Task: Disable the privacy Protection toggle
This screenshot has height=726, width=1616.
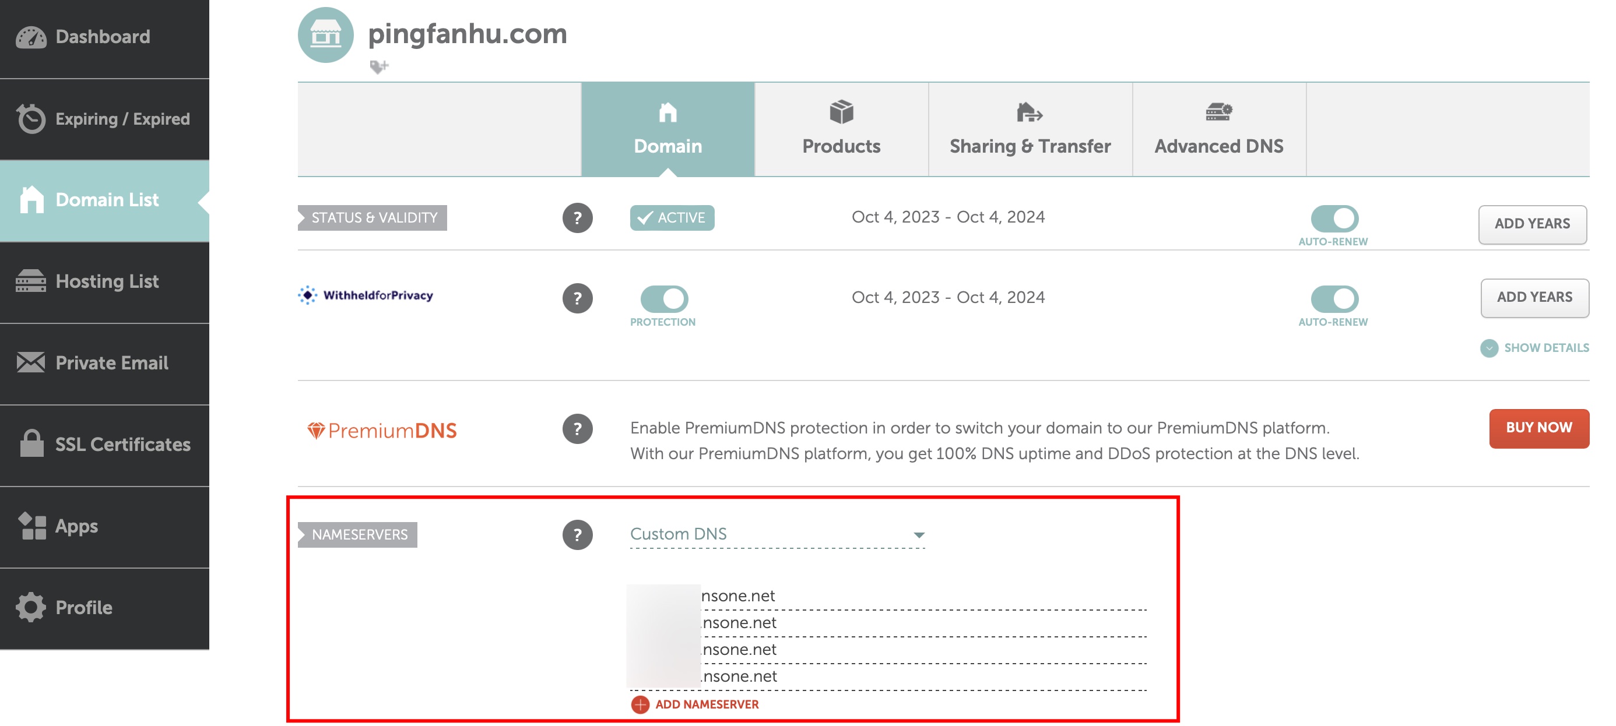Action: click(x=663, y=298)
